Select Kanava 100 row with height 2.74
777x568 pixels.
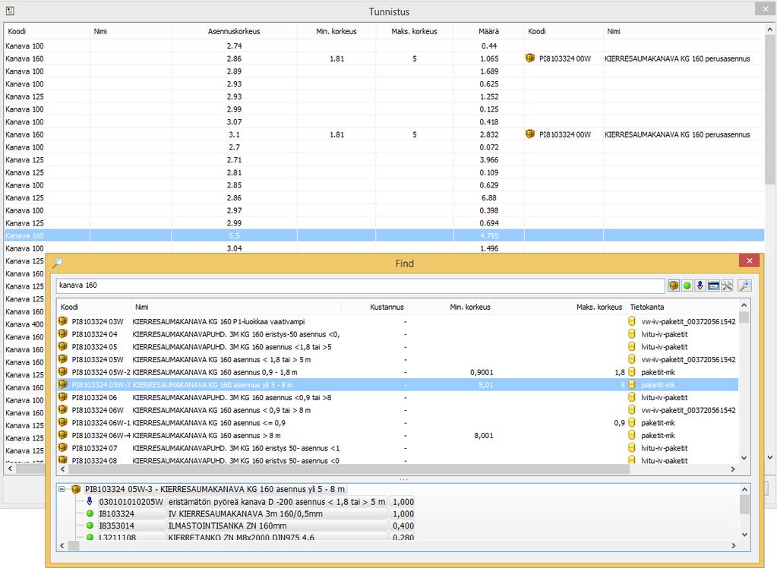click(384, 46)
